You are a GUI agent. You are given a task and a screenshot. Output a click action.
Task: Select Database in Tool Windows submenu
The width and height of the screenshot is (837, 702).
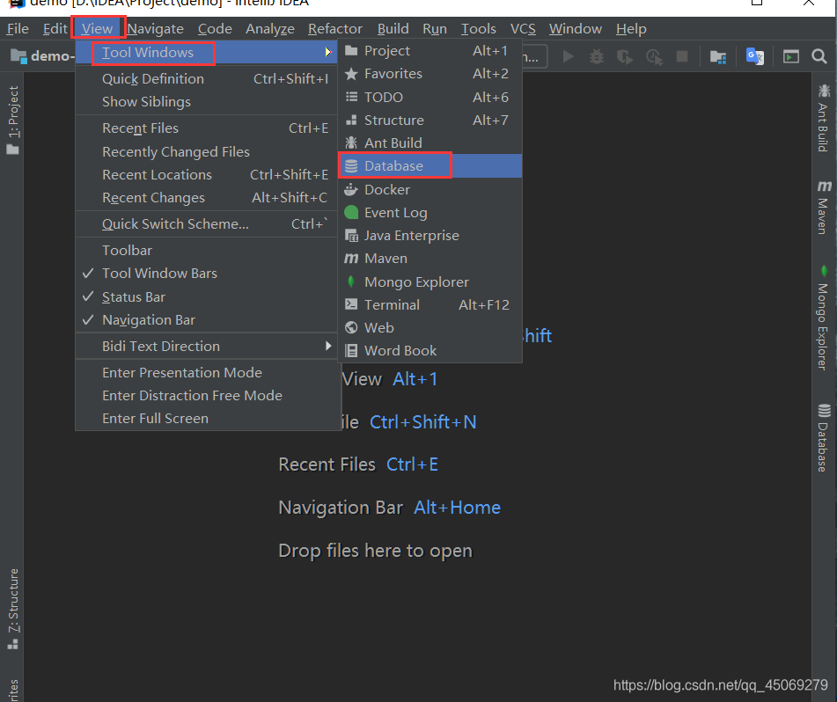click(430, 166)
